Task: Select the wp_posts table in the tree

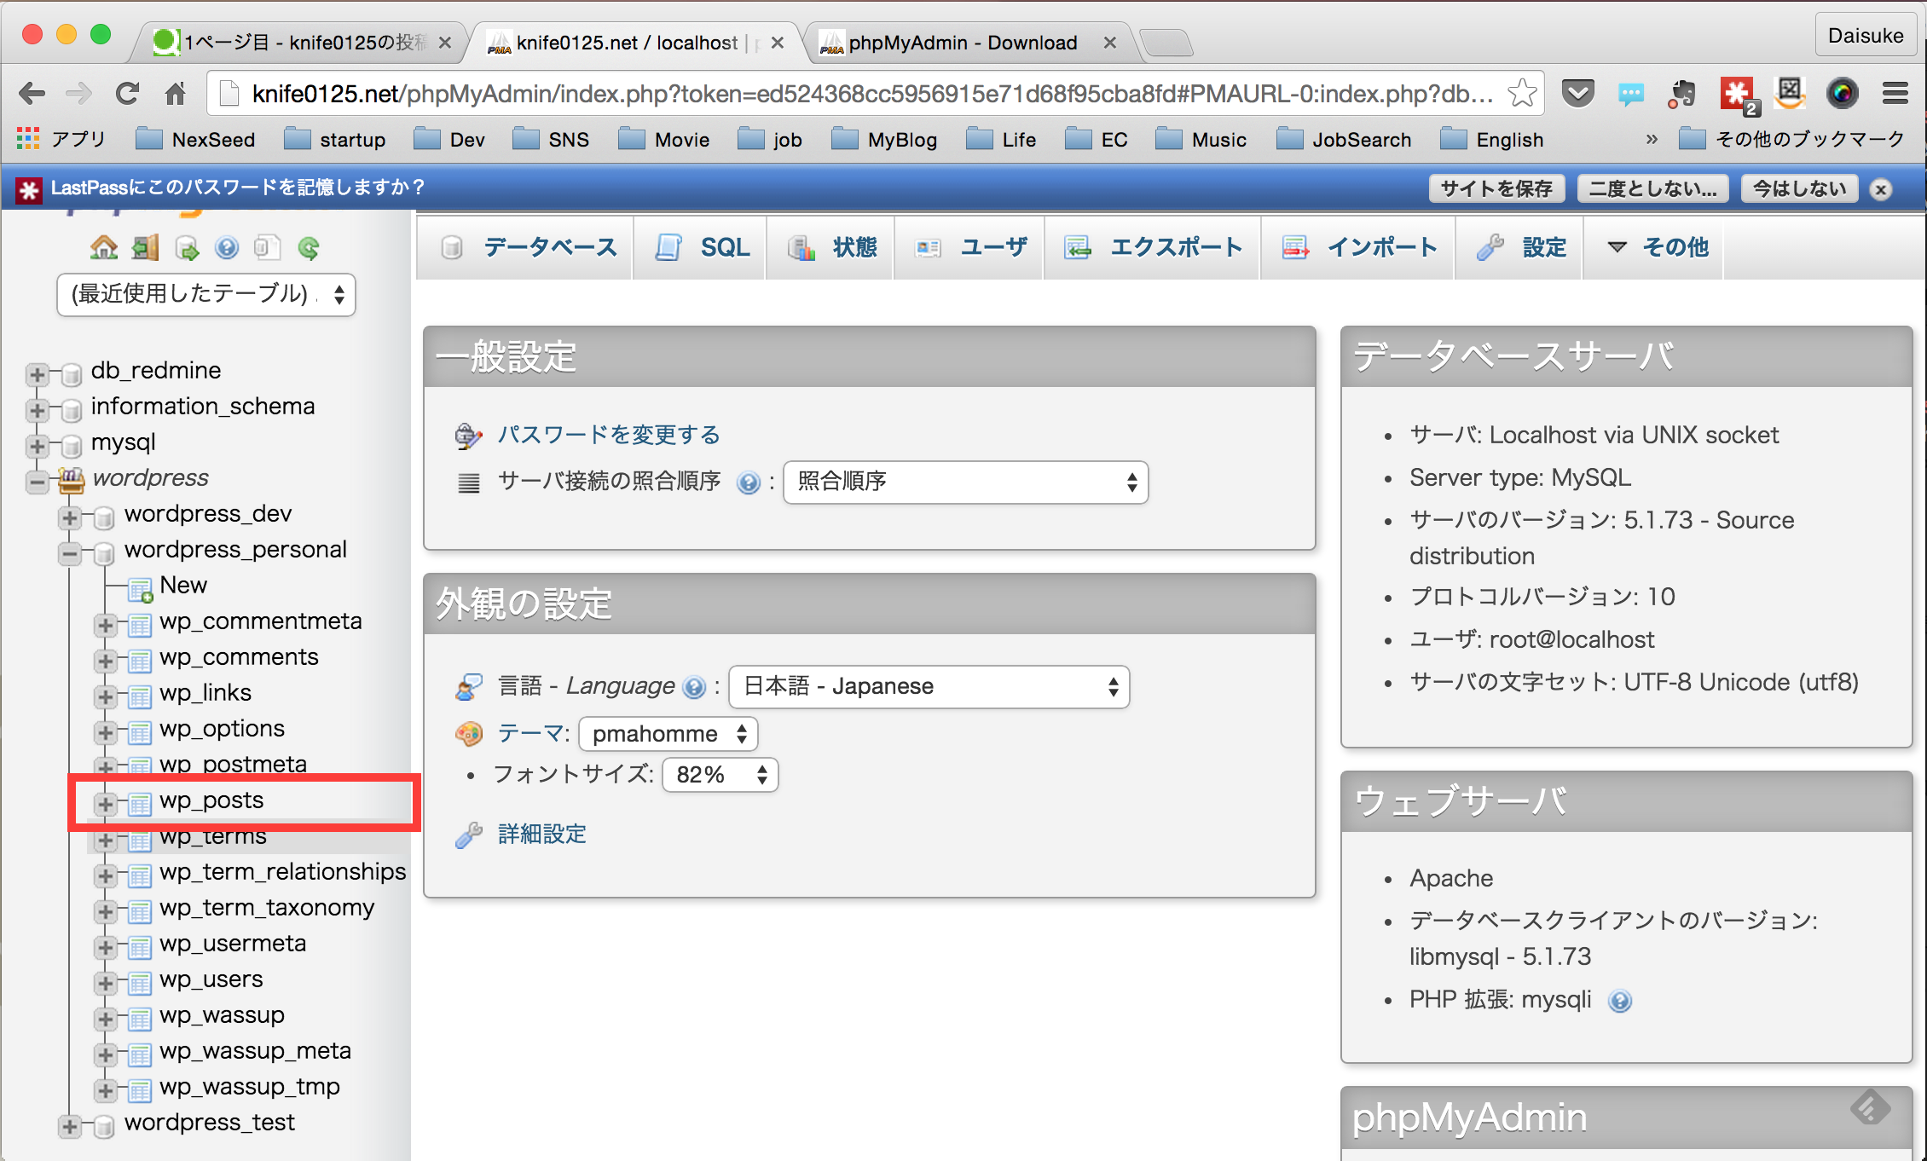Action: coord(211,800)
